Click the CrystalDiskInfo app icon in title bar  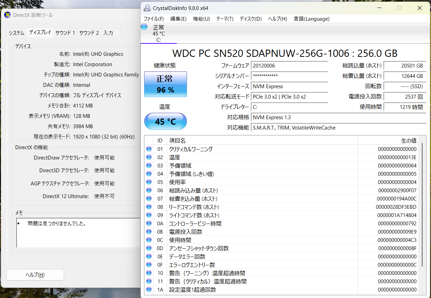tap(147, 8)
